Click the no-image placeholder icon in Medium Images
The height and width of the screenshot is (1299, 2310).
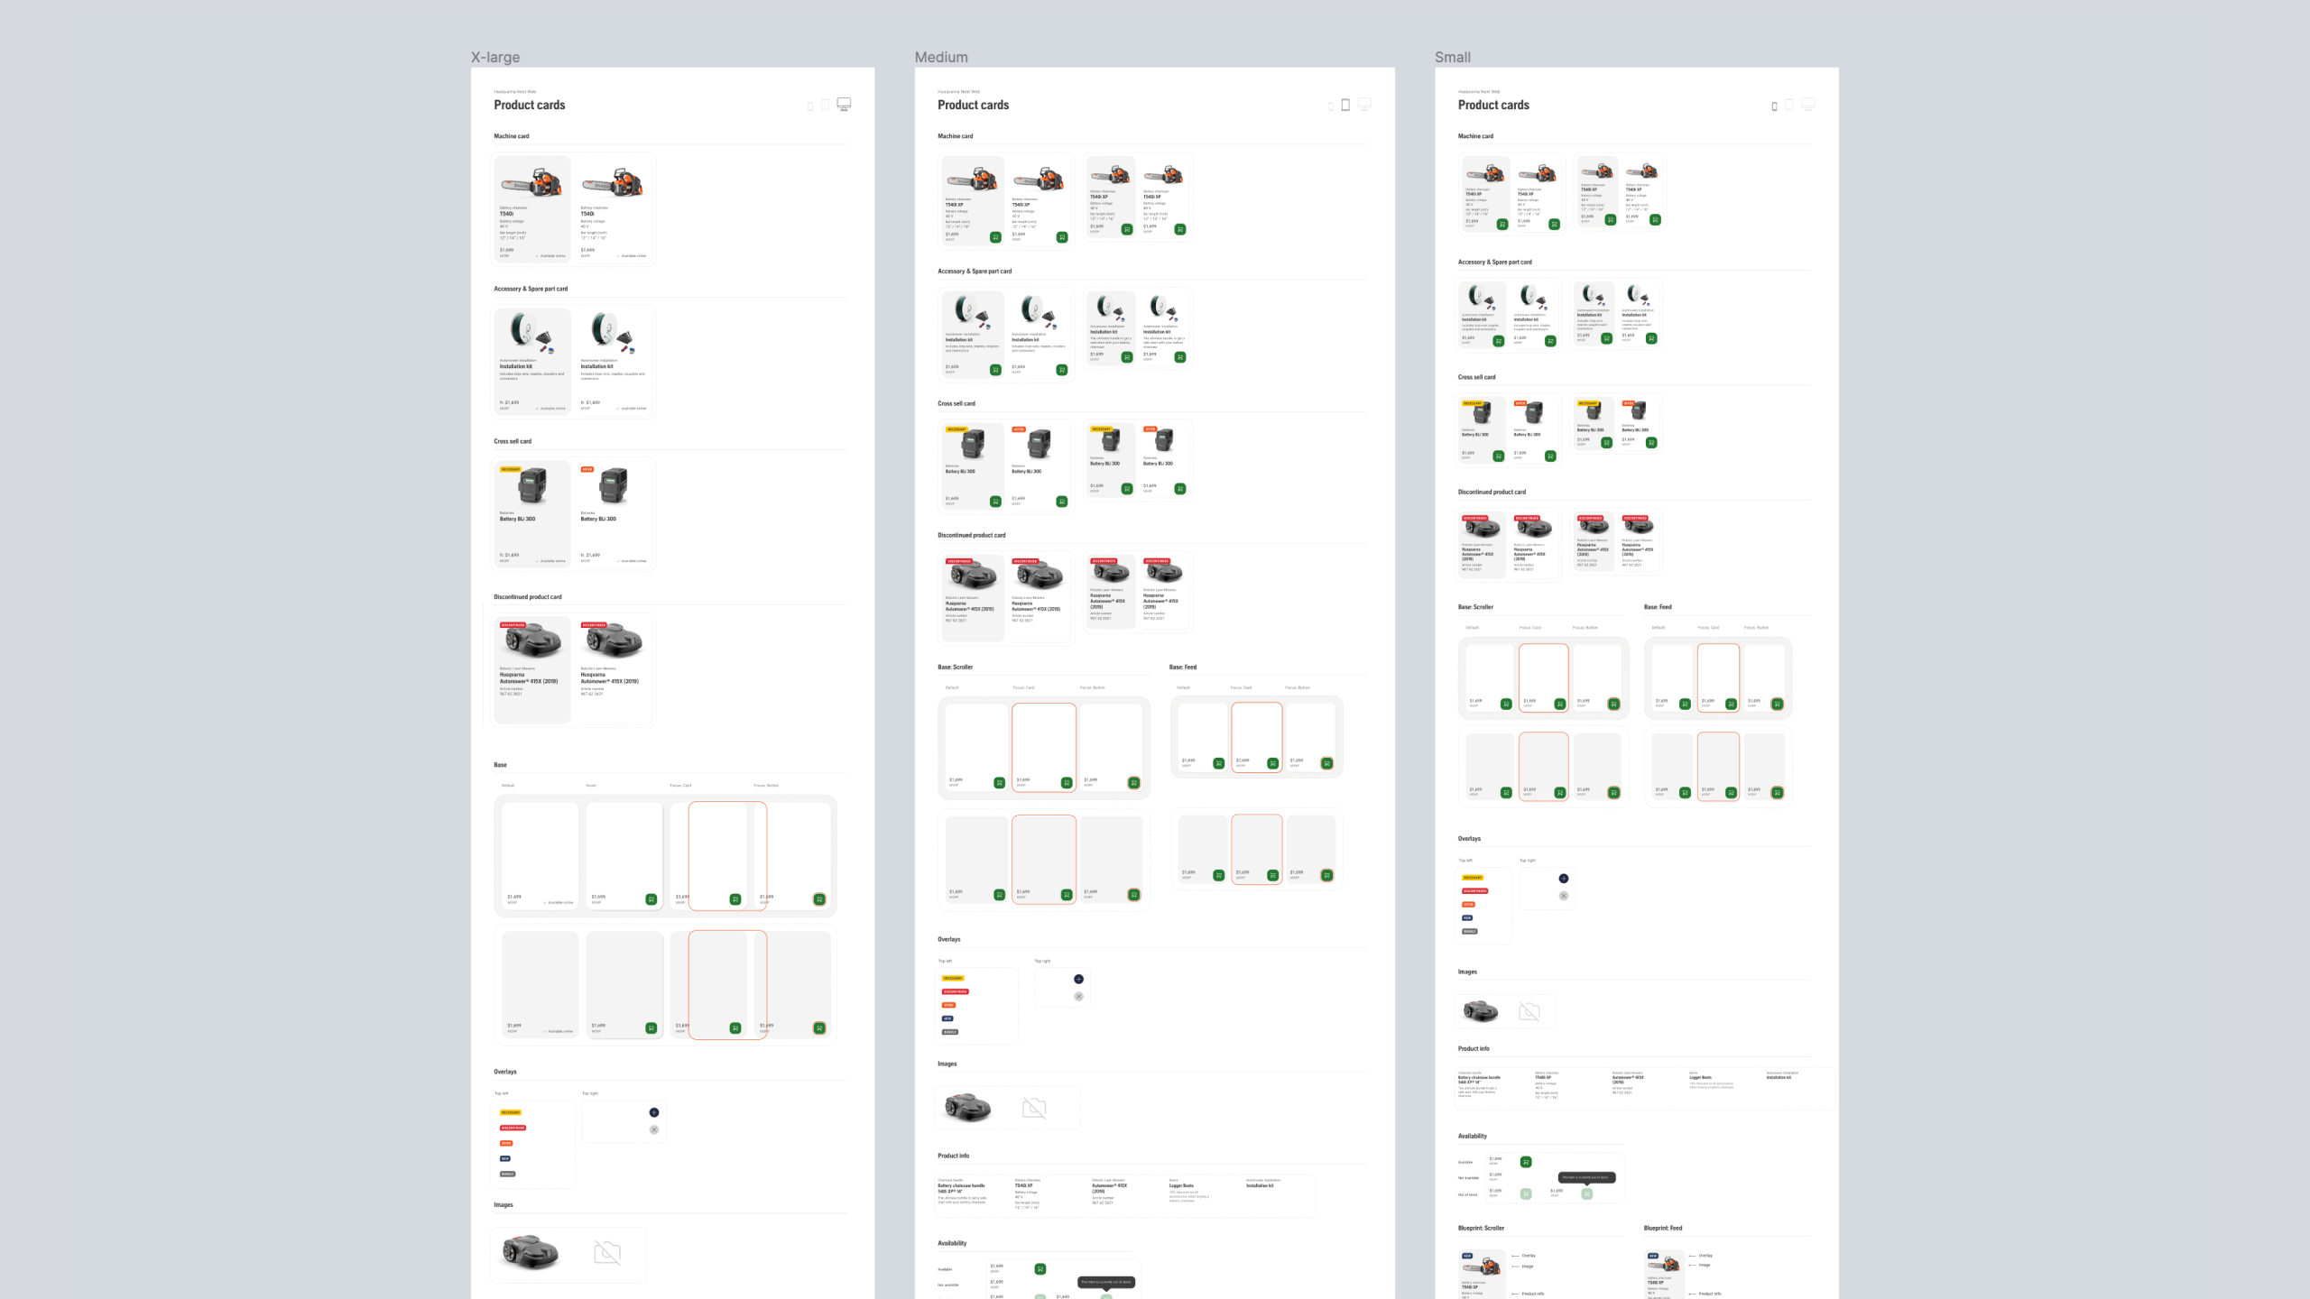tap(1034, 1108)
